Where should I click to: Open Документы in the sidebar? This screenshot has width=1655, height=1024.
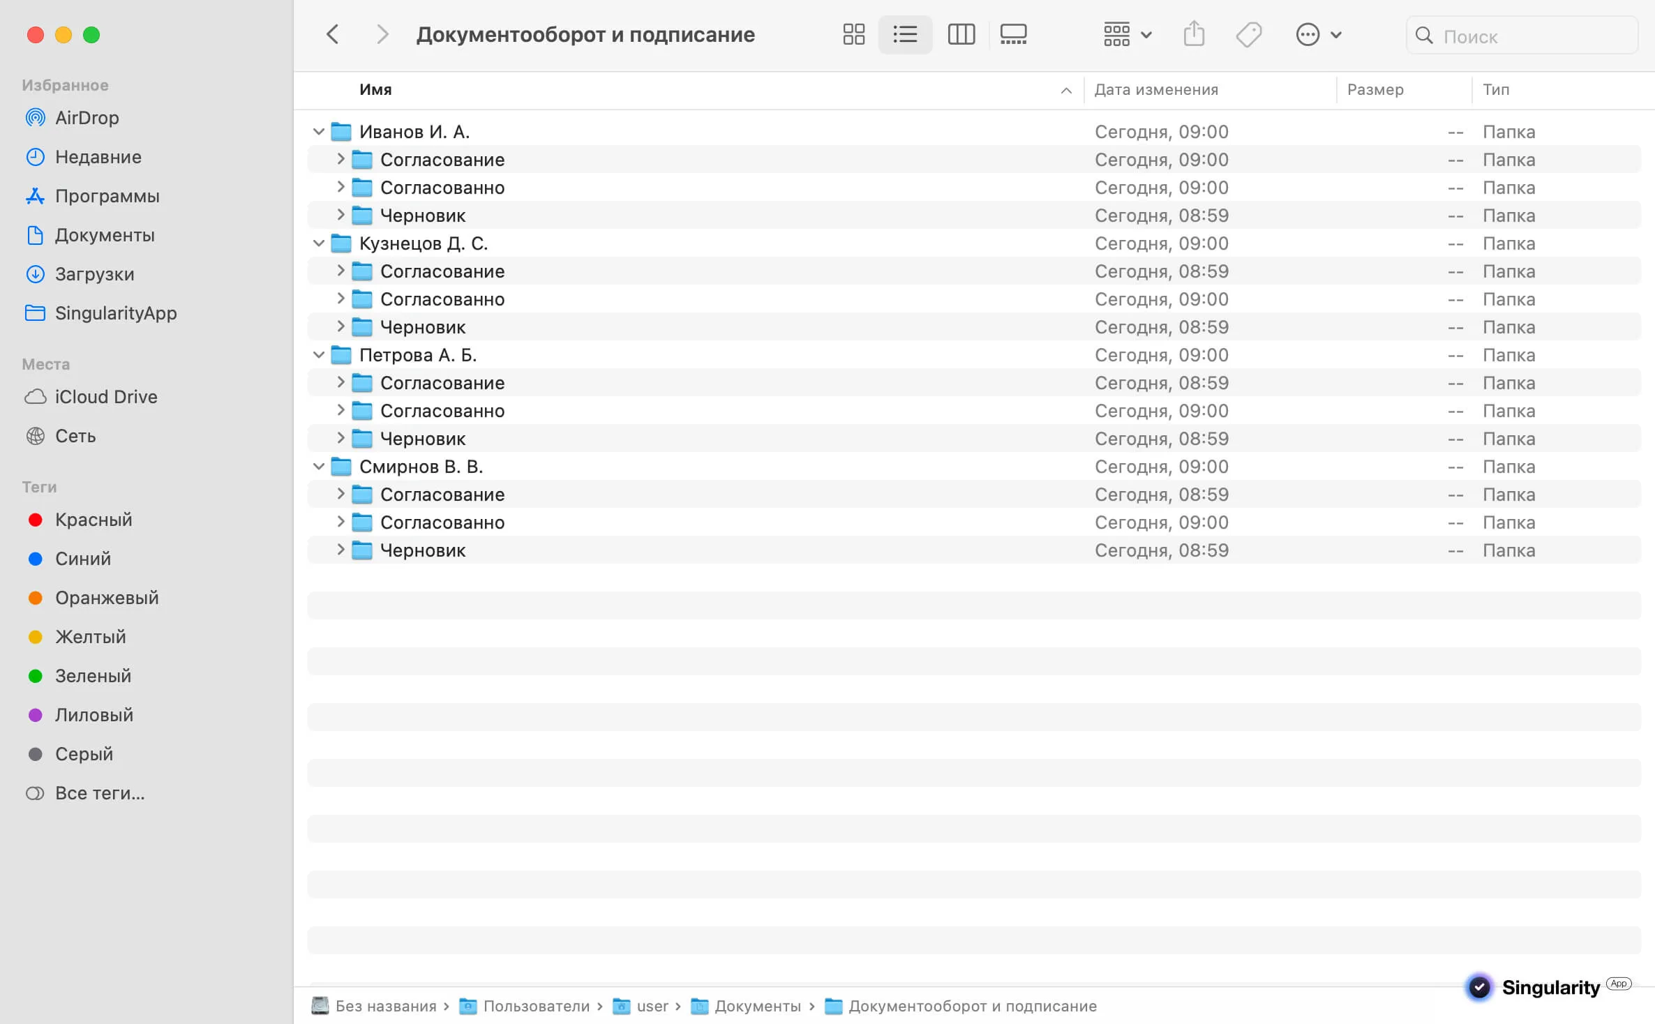(90, 235)
